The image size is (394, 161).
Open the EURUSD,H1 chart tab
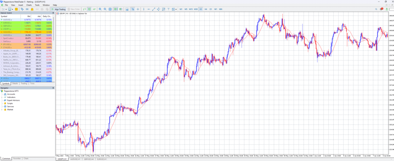102,159
